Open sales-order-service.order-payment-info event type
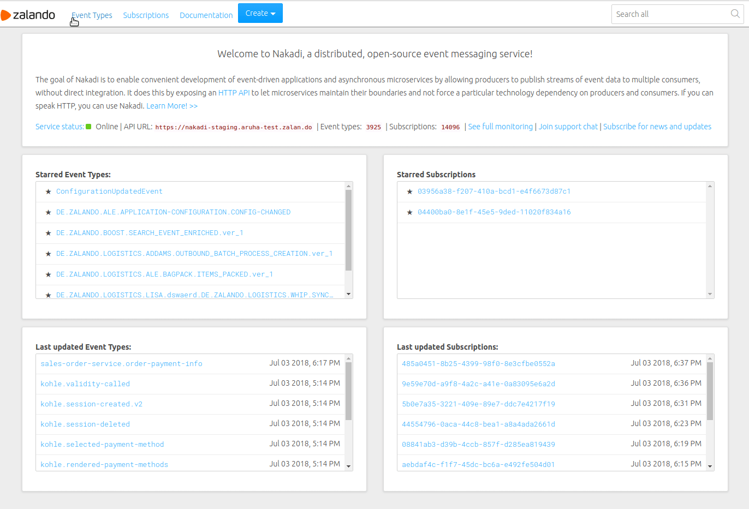Image resolution: width=749 pixels, height=509 pixels. [x=121, y=364]
